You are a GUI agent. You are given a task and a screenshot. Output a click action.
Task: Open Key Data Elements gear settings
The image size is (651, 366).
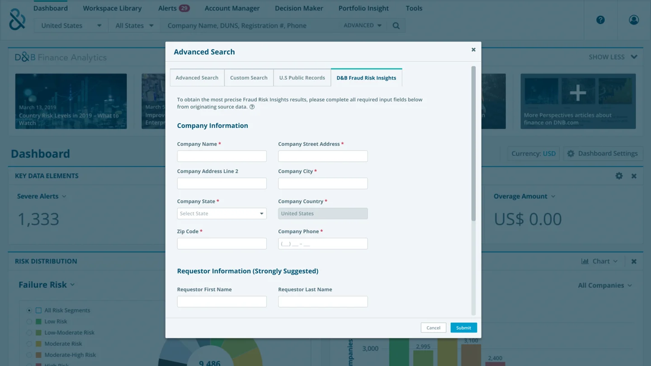[619, 176]
